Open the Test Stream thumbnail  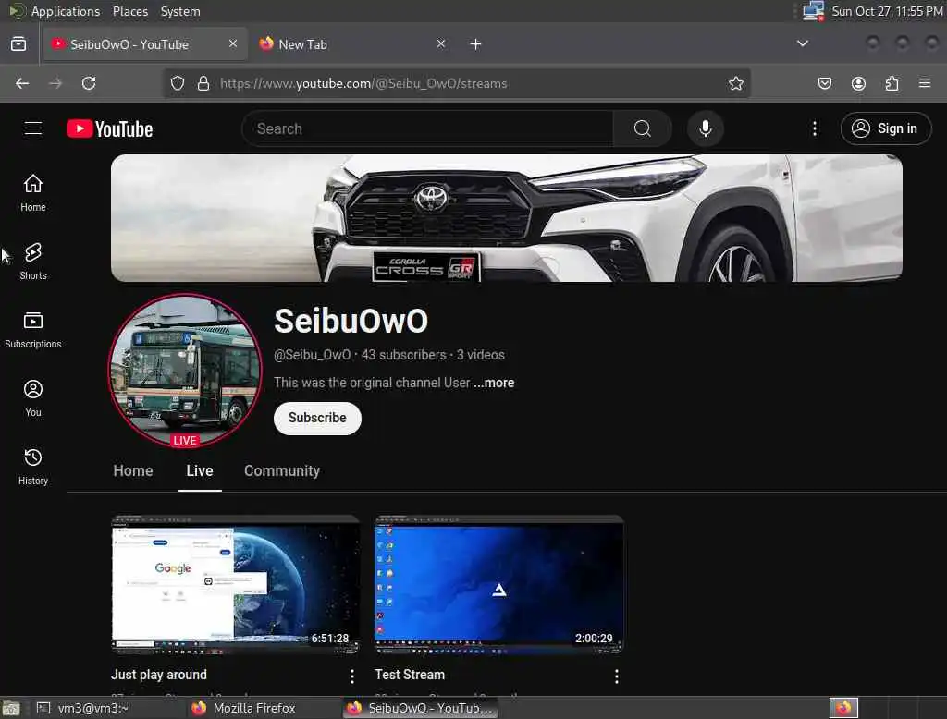pos(498,584)
